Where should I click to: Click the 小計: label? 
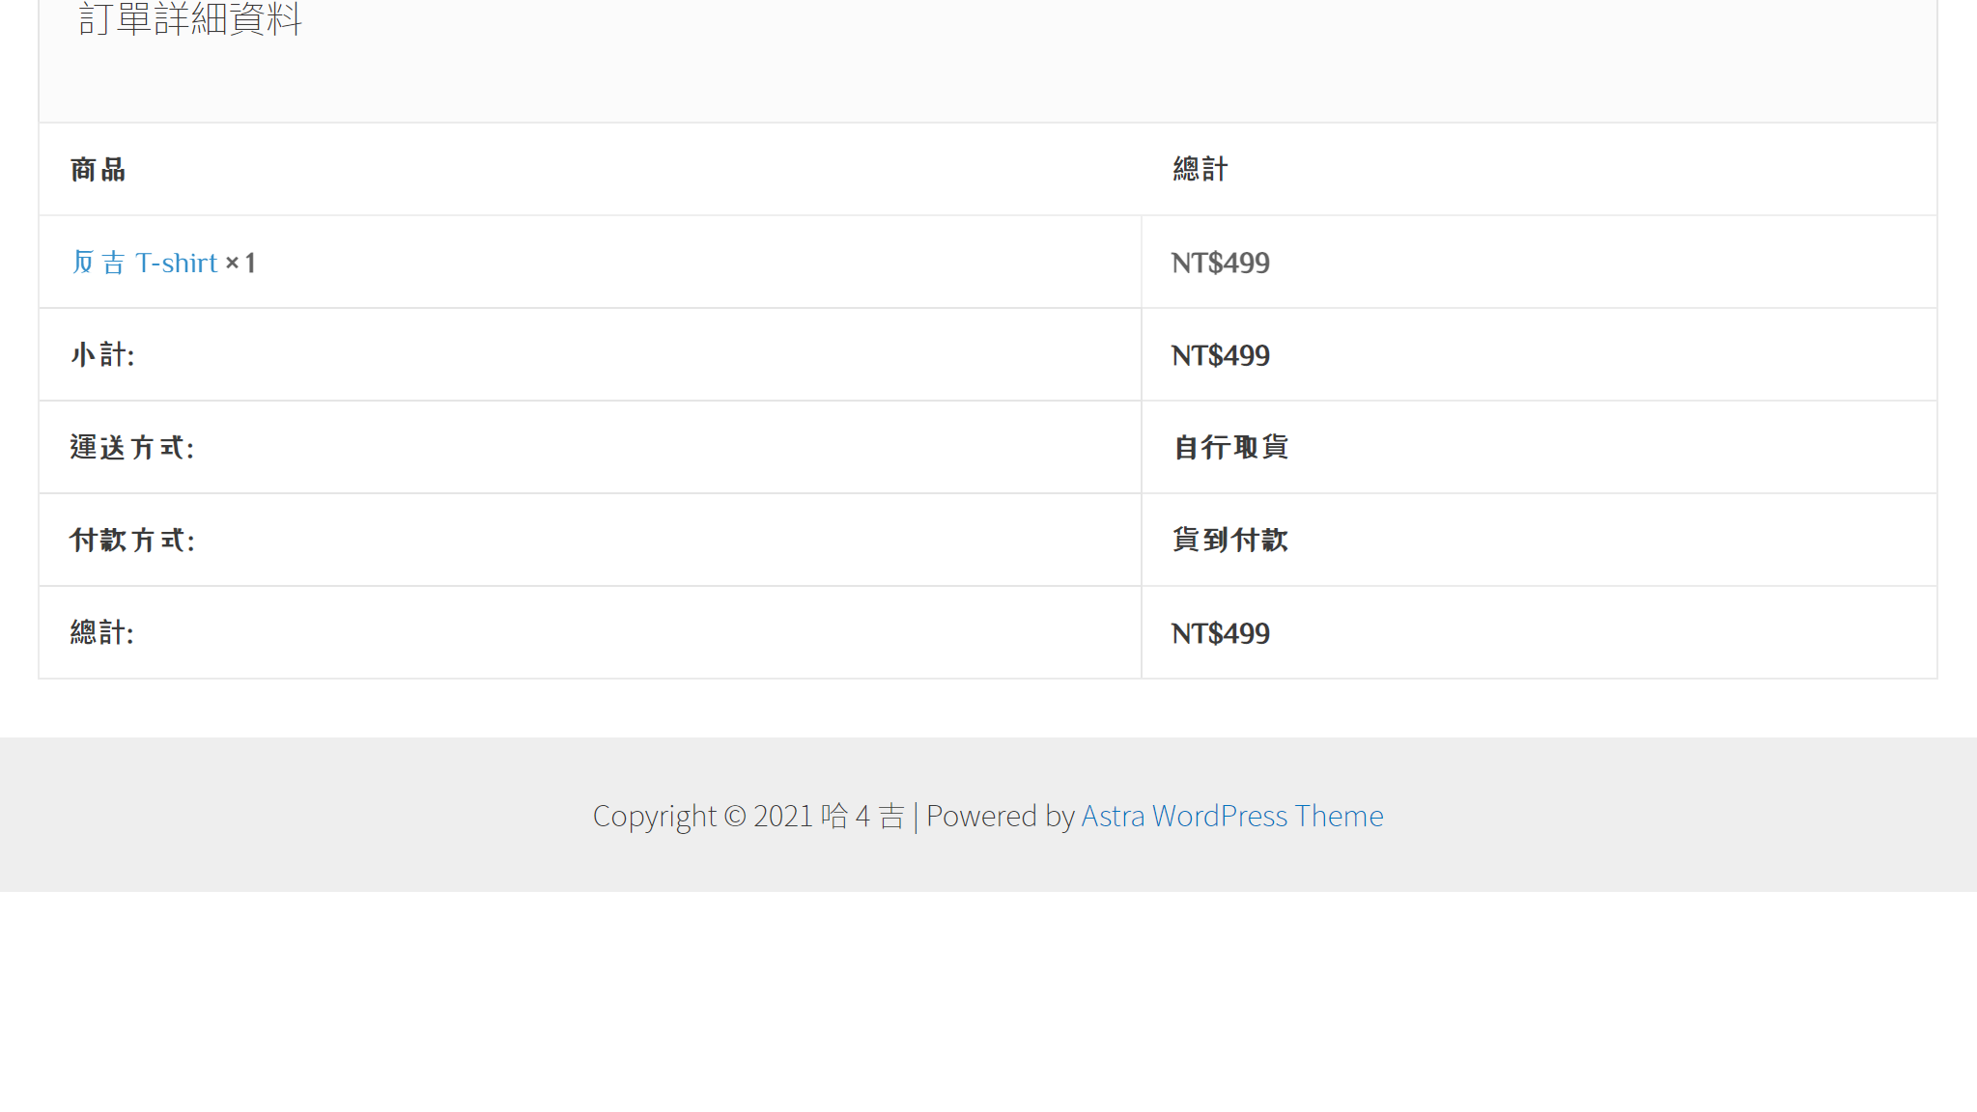coord(102,355)
